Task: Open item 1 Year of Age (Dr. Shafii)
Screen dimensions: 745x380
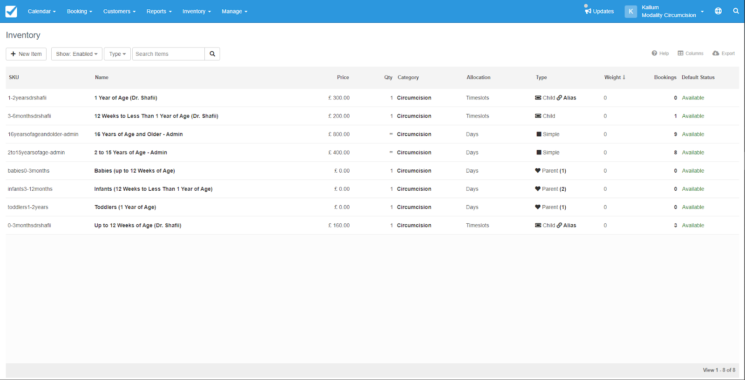Action: click(126, 98)
